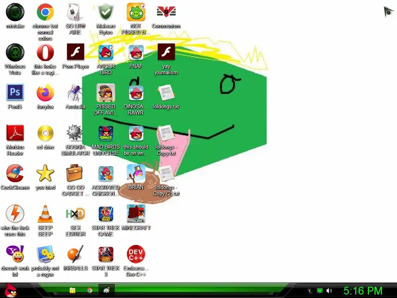Open the volume speaker tray icon
Screen dimensions: 397x298
(329, 291)
